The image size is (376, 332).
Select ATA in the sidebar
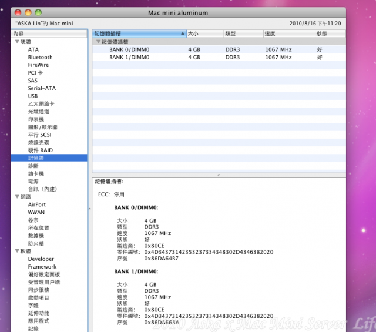point(33,49)
